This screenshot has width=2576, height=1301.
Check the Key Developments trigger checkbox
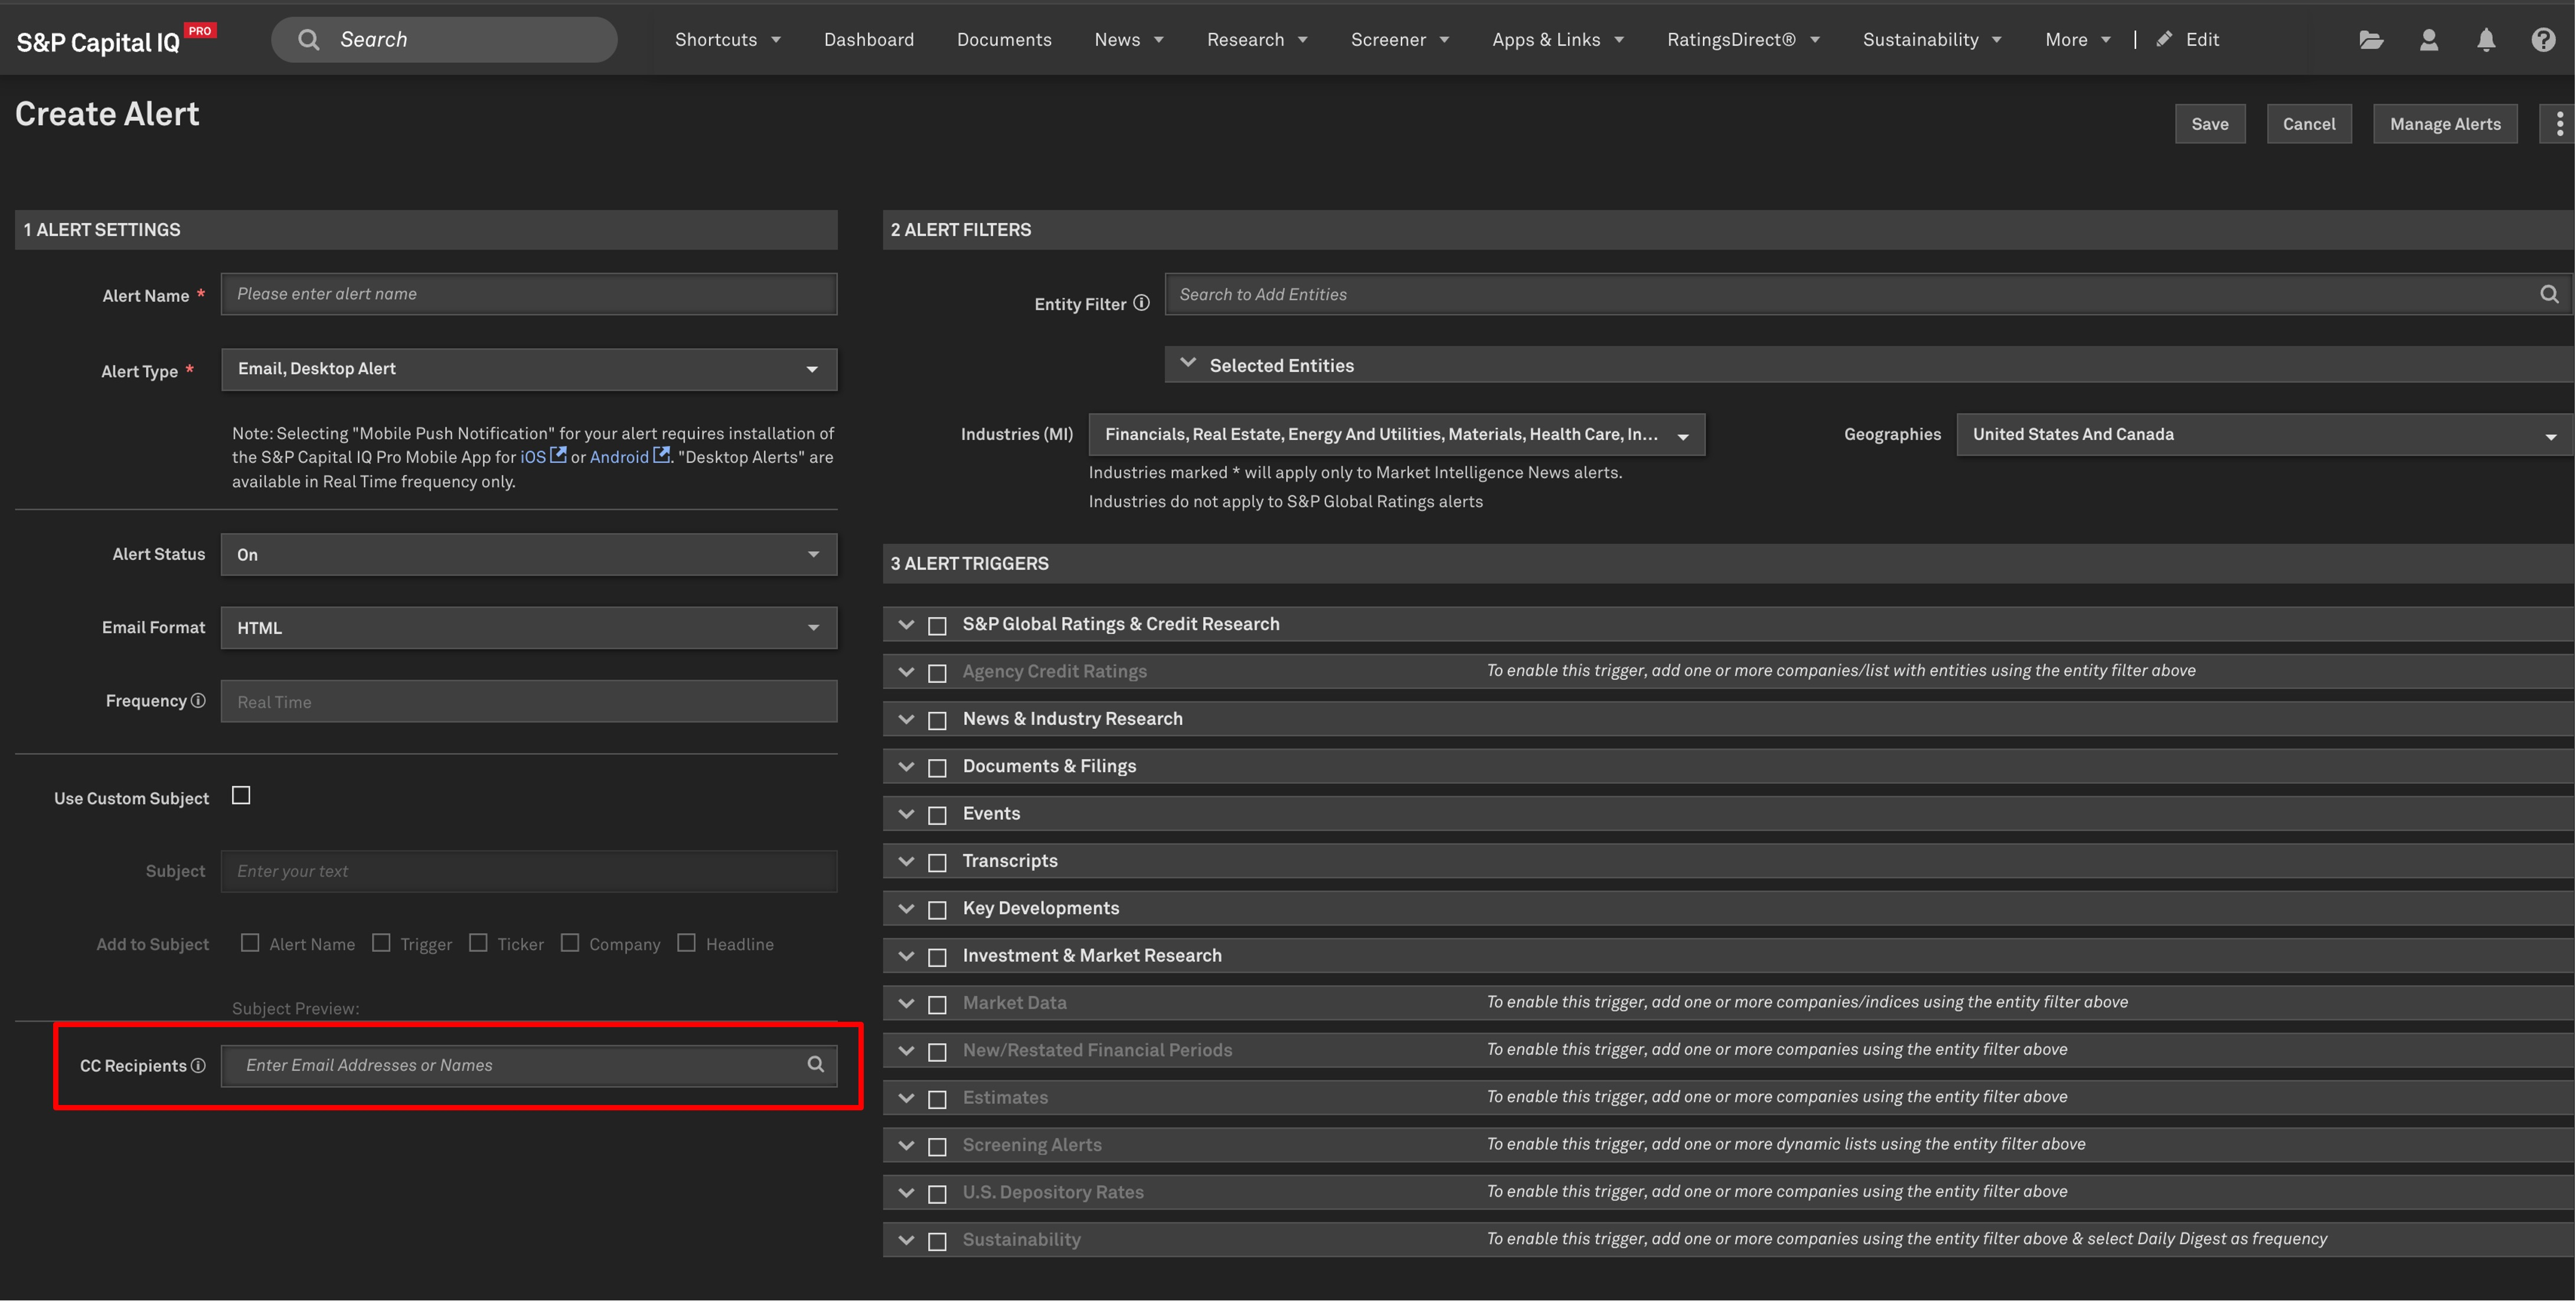937,910
